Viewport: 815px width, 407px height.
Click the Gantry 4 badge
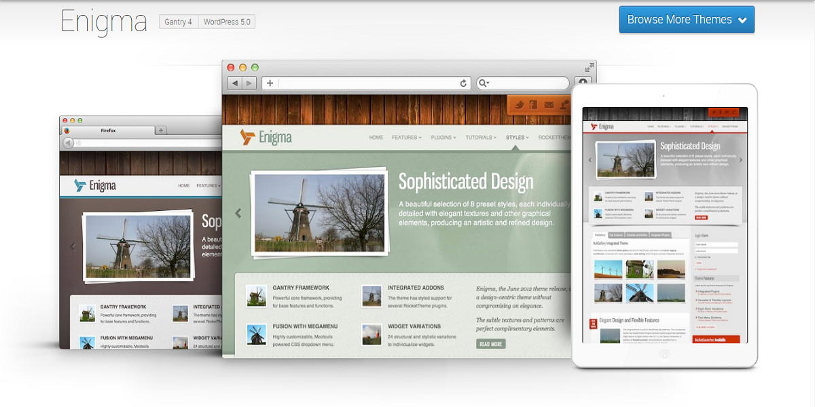pyautogui.click(x=179, y=22)
